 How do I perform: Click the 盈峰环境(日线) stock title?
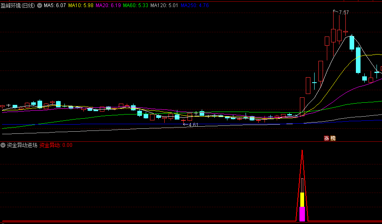[18, 5]
